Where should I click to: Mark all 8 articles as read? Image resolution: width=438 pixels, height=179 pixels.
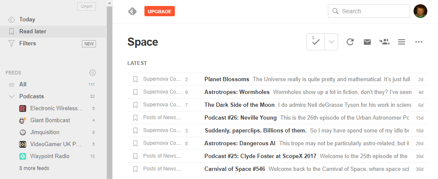click(x=316, y=42)
